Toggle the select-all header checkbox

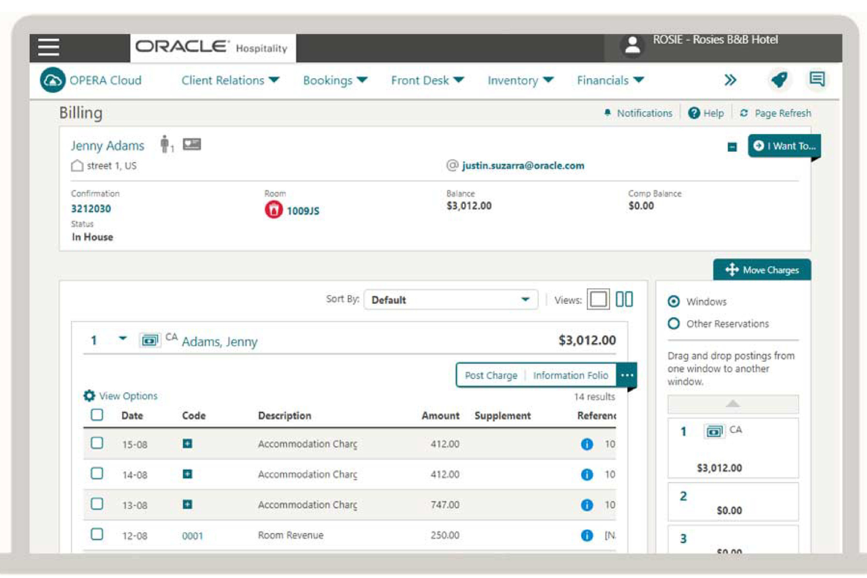pyautogui.click(x=97, y=415)
